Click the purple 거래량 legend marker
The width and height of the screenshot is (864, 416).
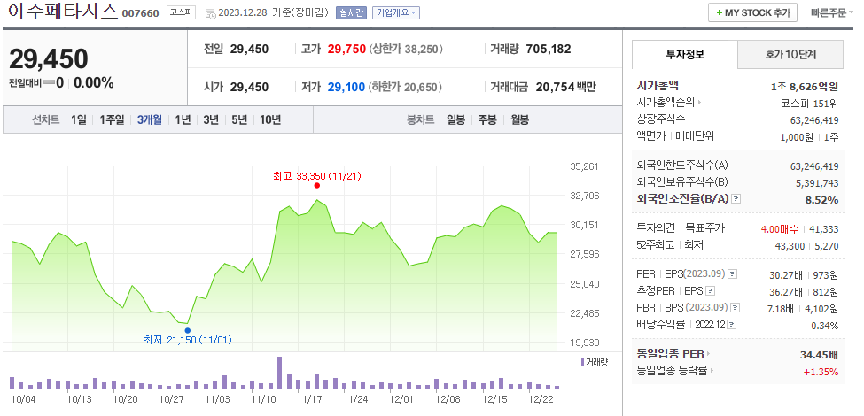coord(582,362)
